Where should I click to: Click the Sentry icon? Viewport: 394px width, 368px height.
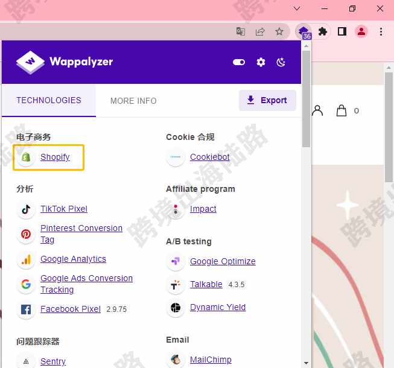point(26,361)
